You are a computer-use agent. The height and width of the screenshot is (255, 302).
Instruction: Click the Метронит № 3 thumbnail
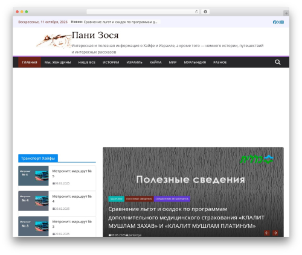coord(33,226)
